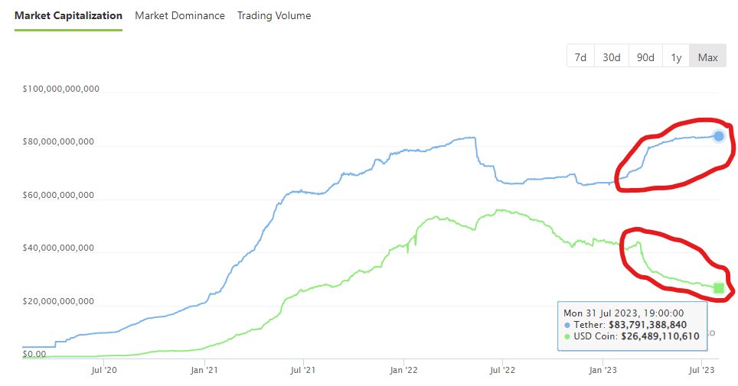
Task: Choose the 30d time range
Action: point(612,57)
